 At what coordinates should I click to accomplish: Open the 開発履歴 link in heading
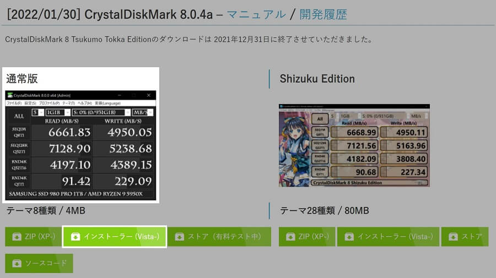(323, 14)
